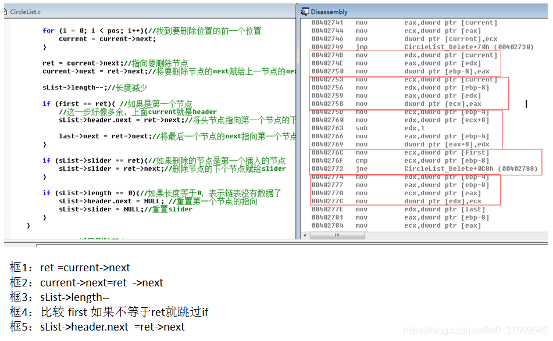Click the 'sList->slider = NULL;' source line
Screen dimensions: 553x341
[x=126, y=209]
